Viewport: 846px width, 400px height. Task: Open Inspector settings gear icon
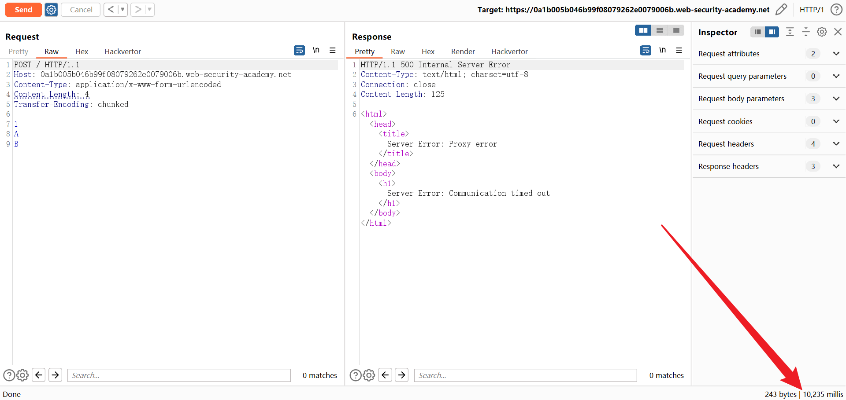pos(821,32)
